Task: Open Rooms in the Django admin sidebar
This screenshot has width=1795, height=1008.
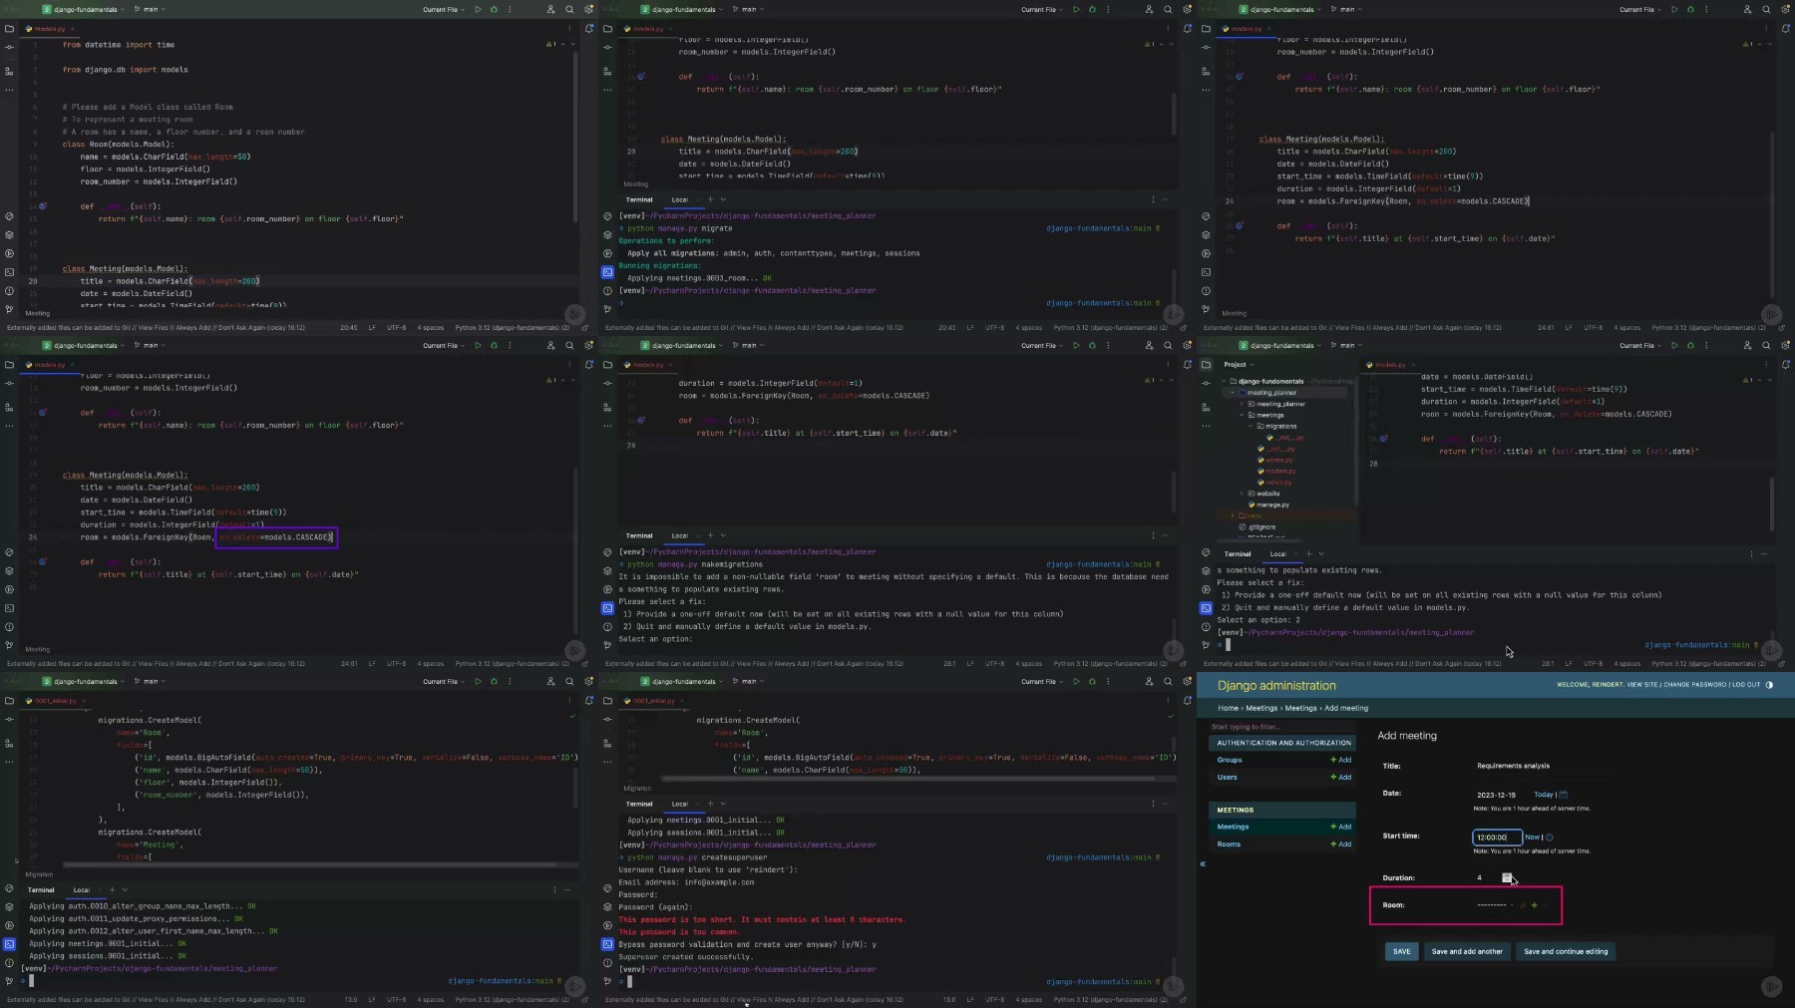Action: coord(1229,843)
